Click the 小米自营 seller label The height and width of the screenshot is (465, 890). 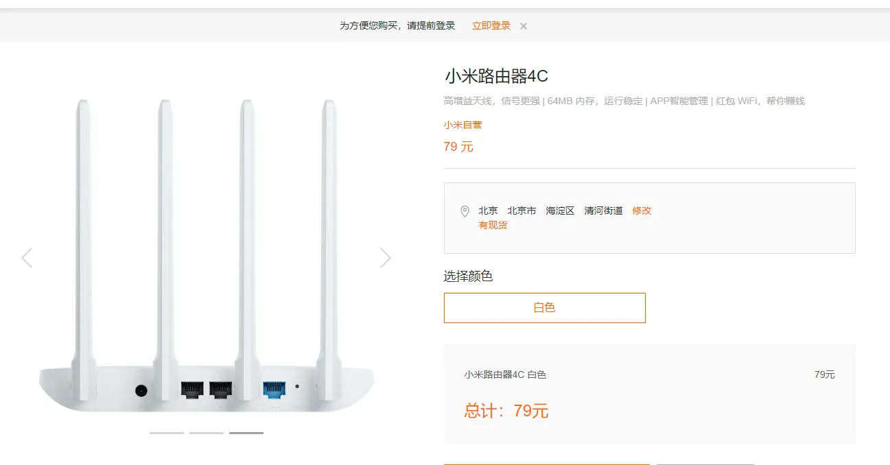click(462, 125)
